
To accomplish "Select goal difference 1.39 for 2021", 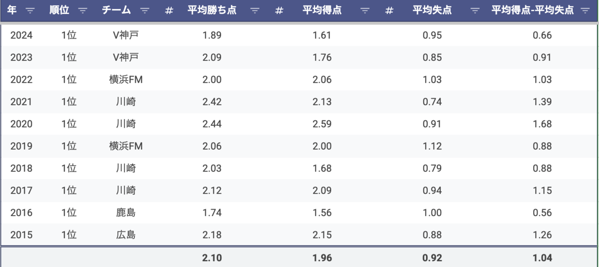I will (542, 102).
